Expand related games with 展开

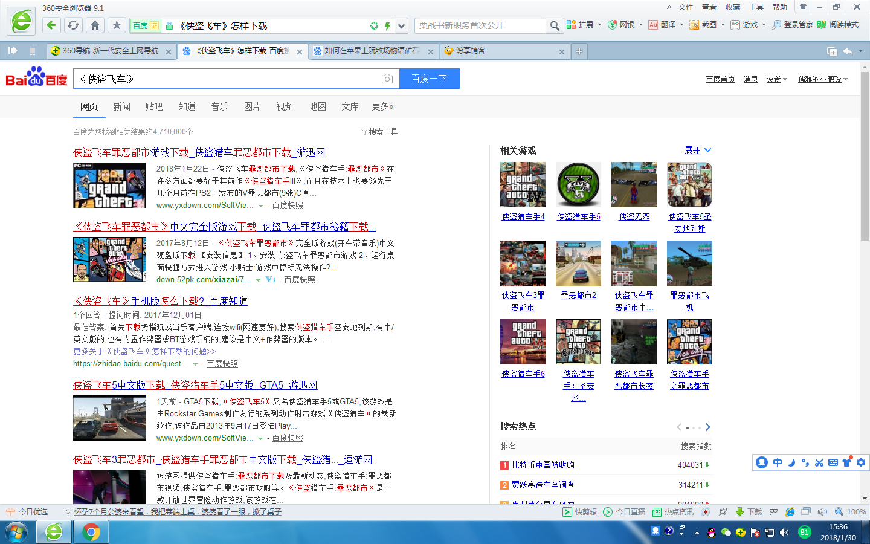(698, 150)
